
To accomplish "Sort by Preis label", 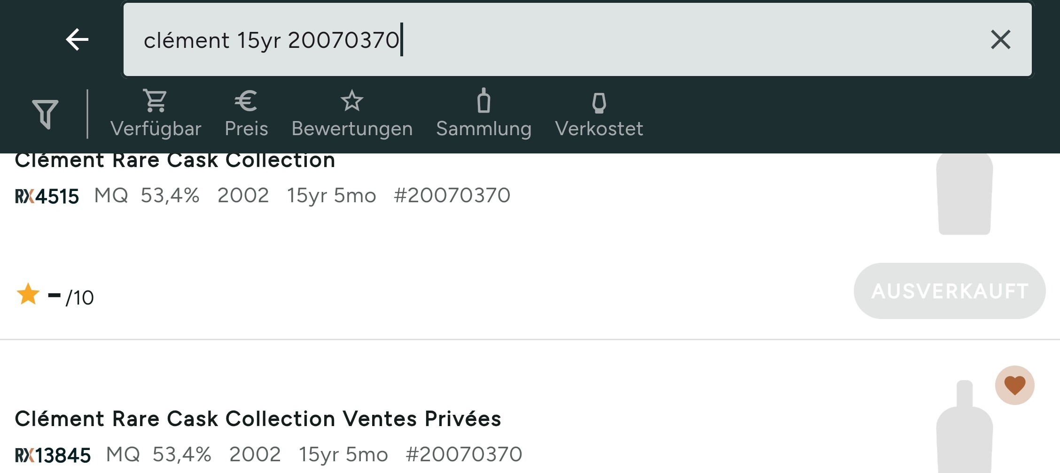I will [246, 129].
